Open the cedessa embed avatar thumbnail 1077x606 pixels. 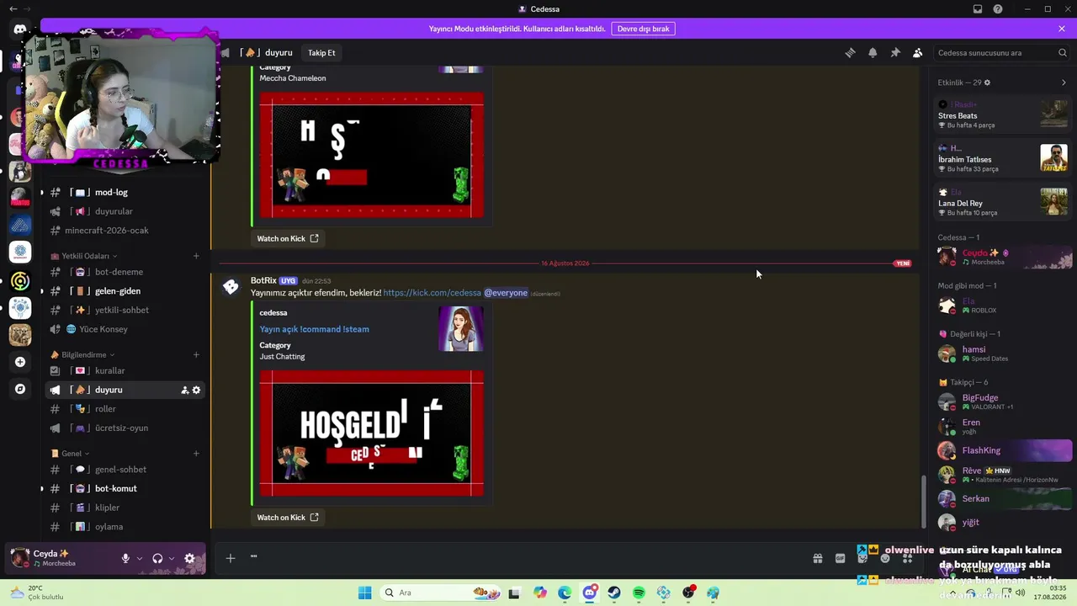pyautogui.click(x=461, y=328)
